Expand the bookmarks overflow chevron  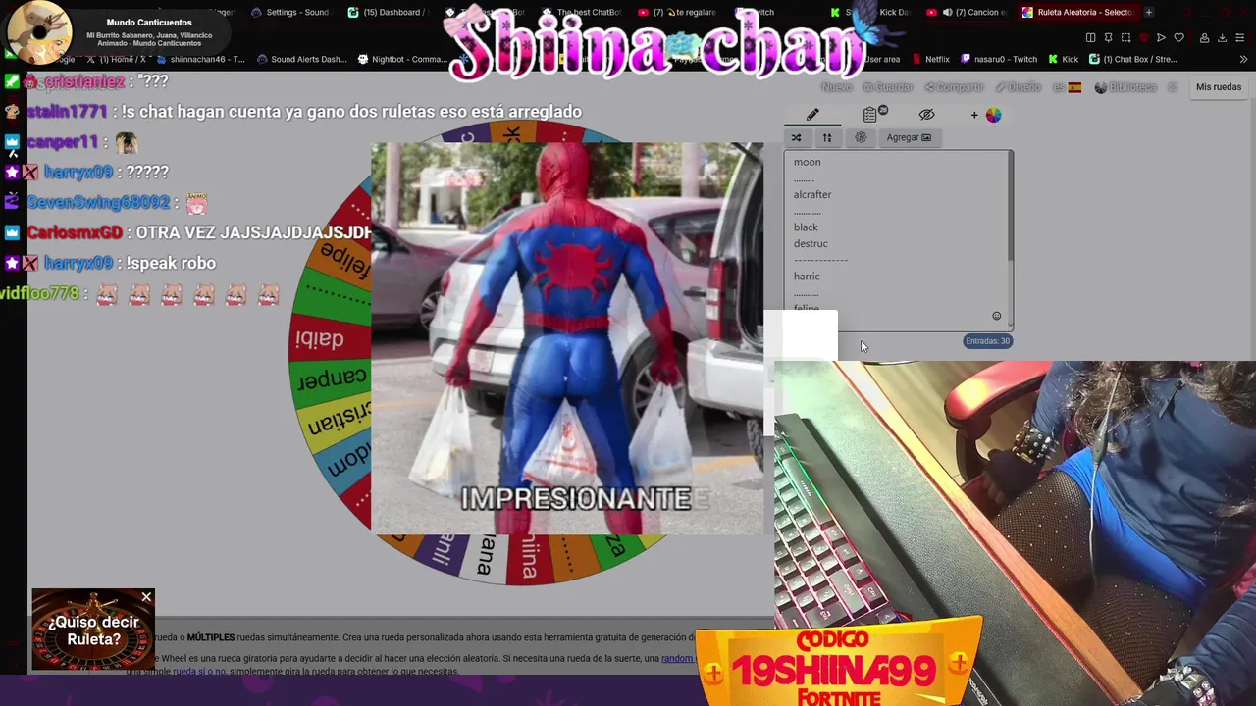[x=1243, y=59]
